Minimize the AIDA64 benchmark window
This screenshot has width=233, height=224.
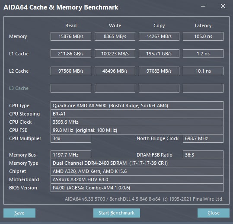(203, 6)
